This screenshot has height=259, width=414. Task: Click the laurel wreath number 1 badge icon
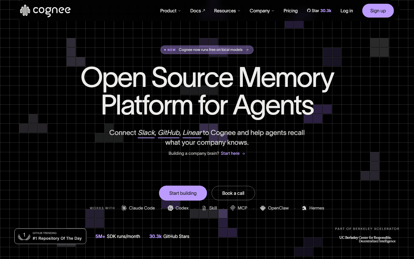(24, 236)
